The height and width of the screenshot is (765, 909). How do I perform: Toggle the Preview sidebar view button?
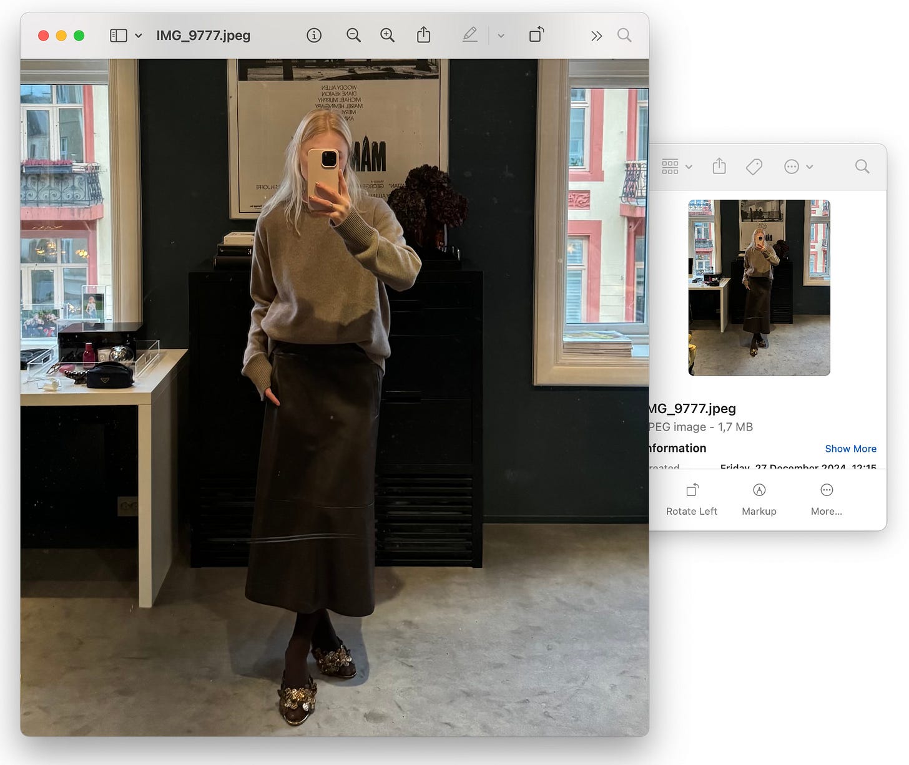click(x=118, y=36)
